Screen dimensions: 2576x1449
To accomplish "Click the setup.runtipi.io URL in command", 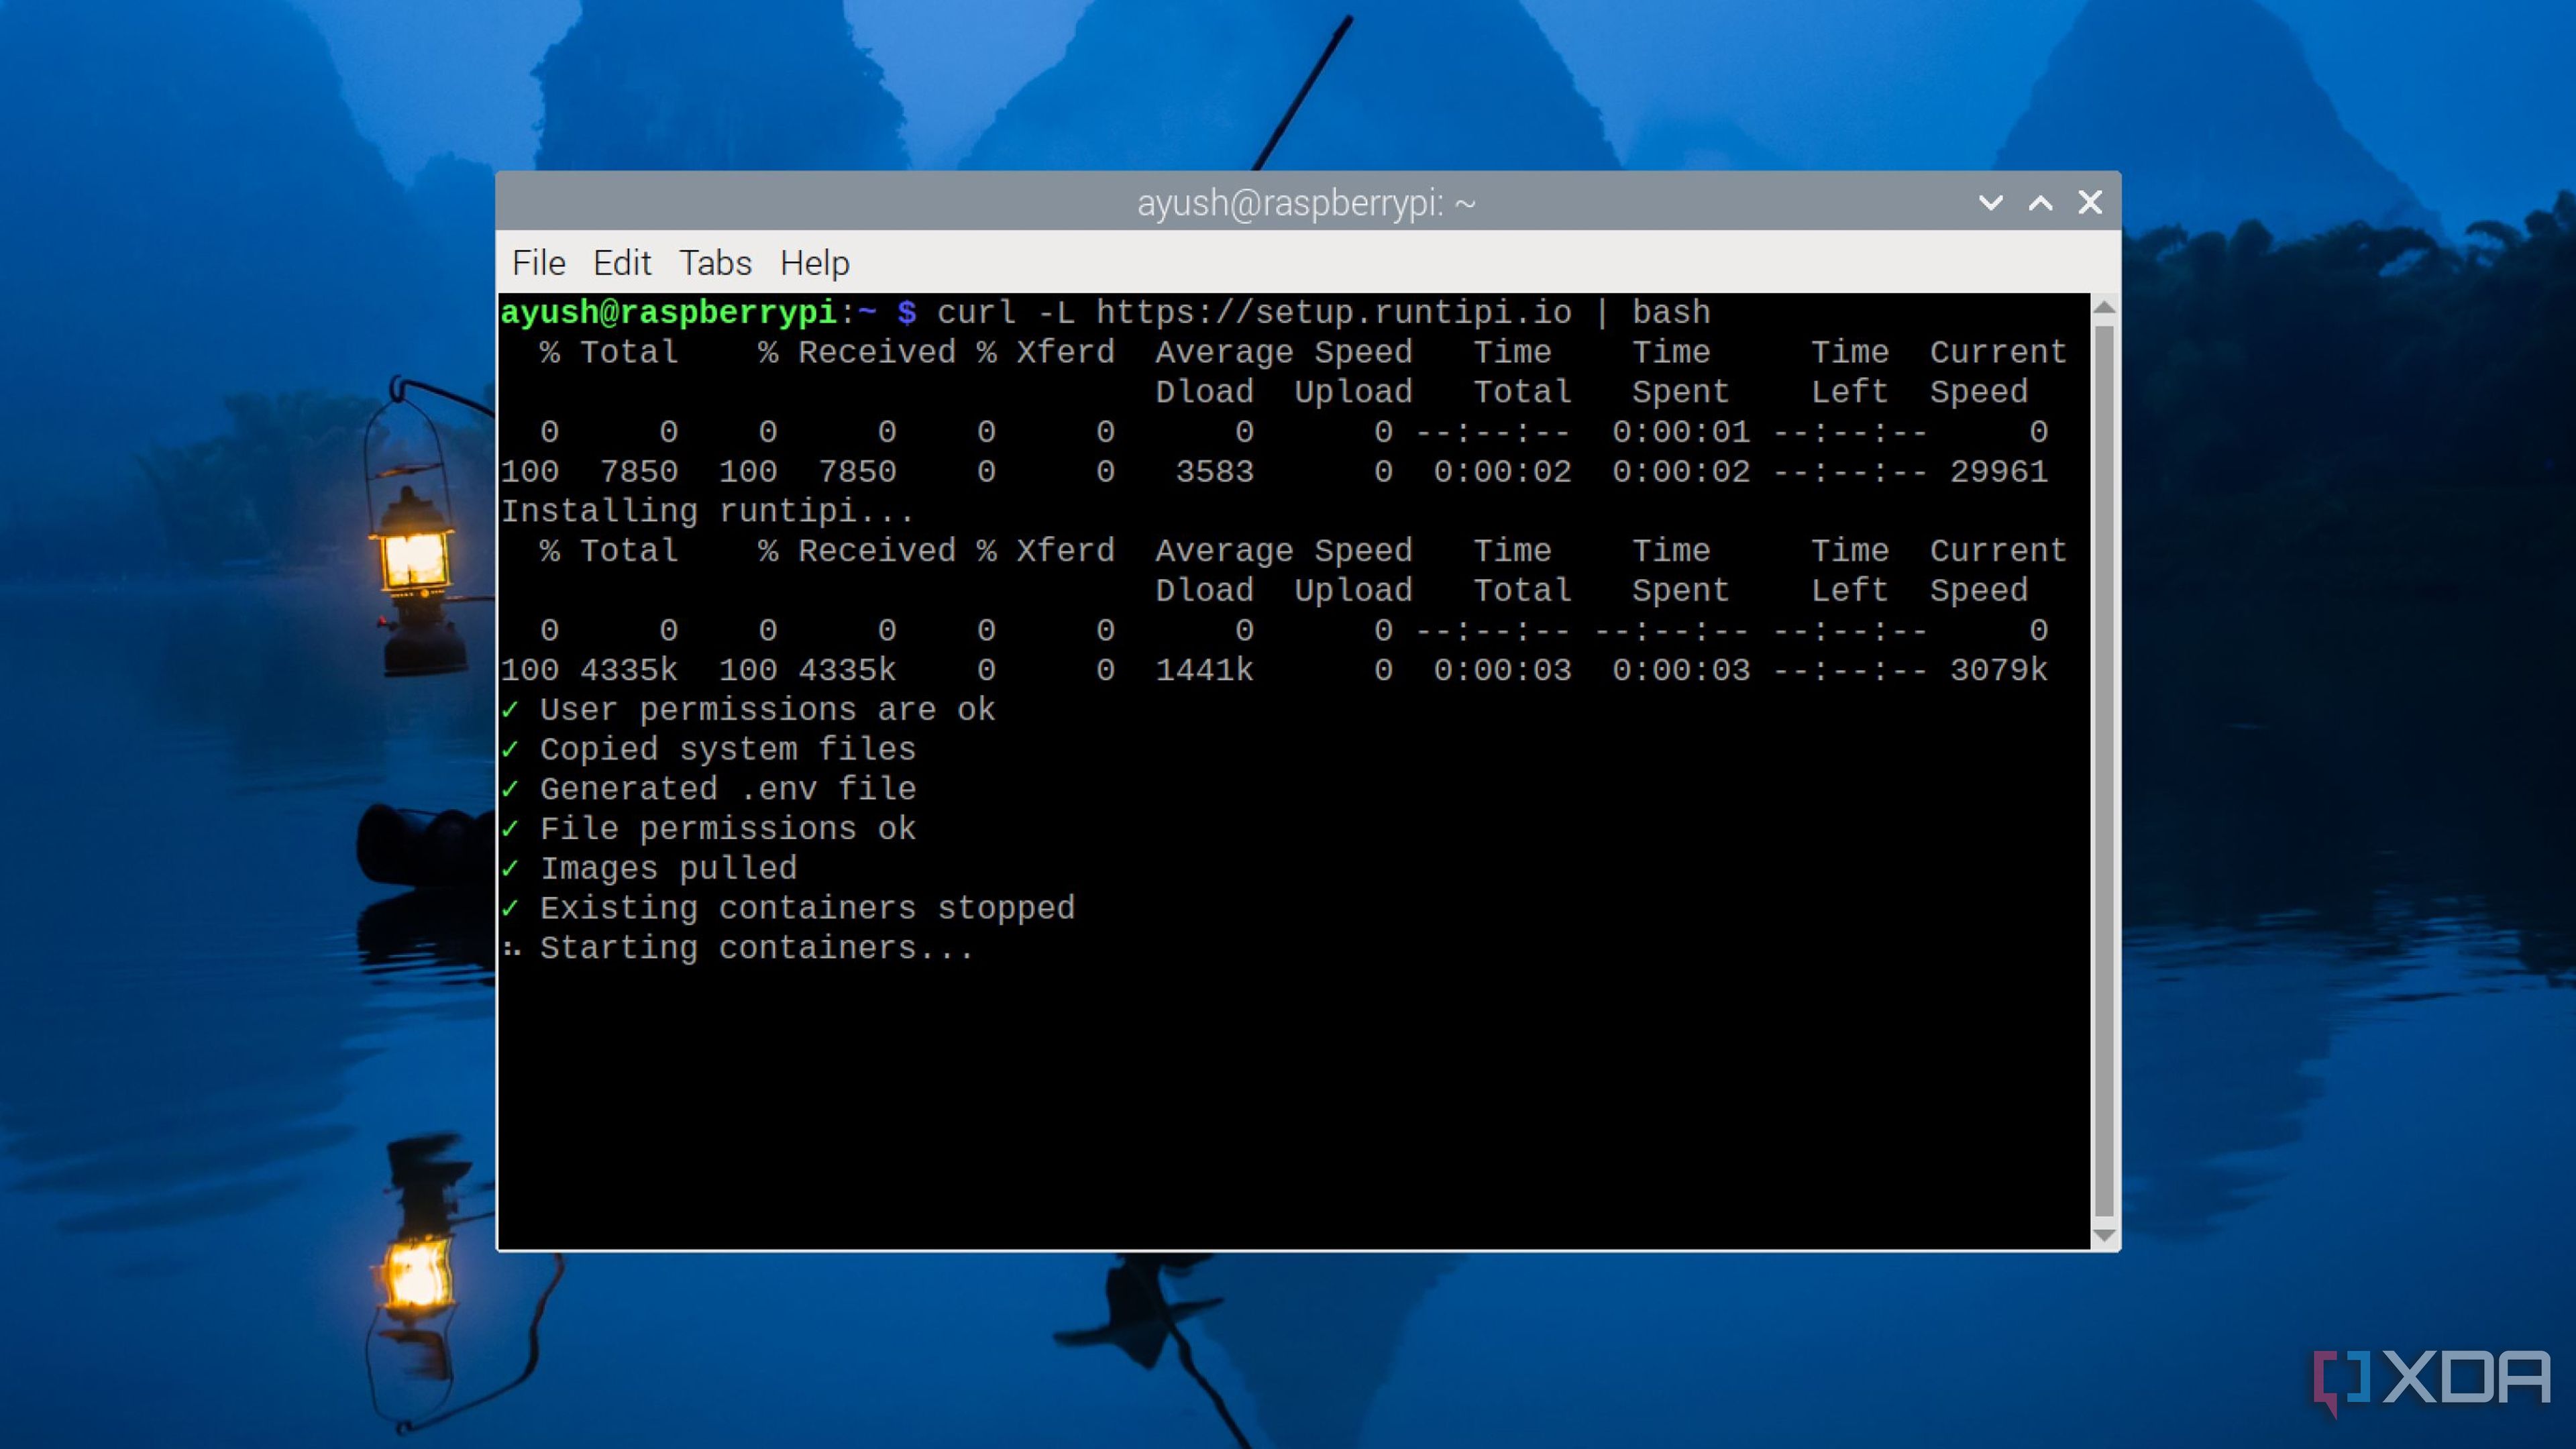I will click(1333, 313).
